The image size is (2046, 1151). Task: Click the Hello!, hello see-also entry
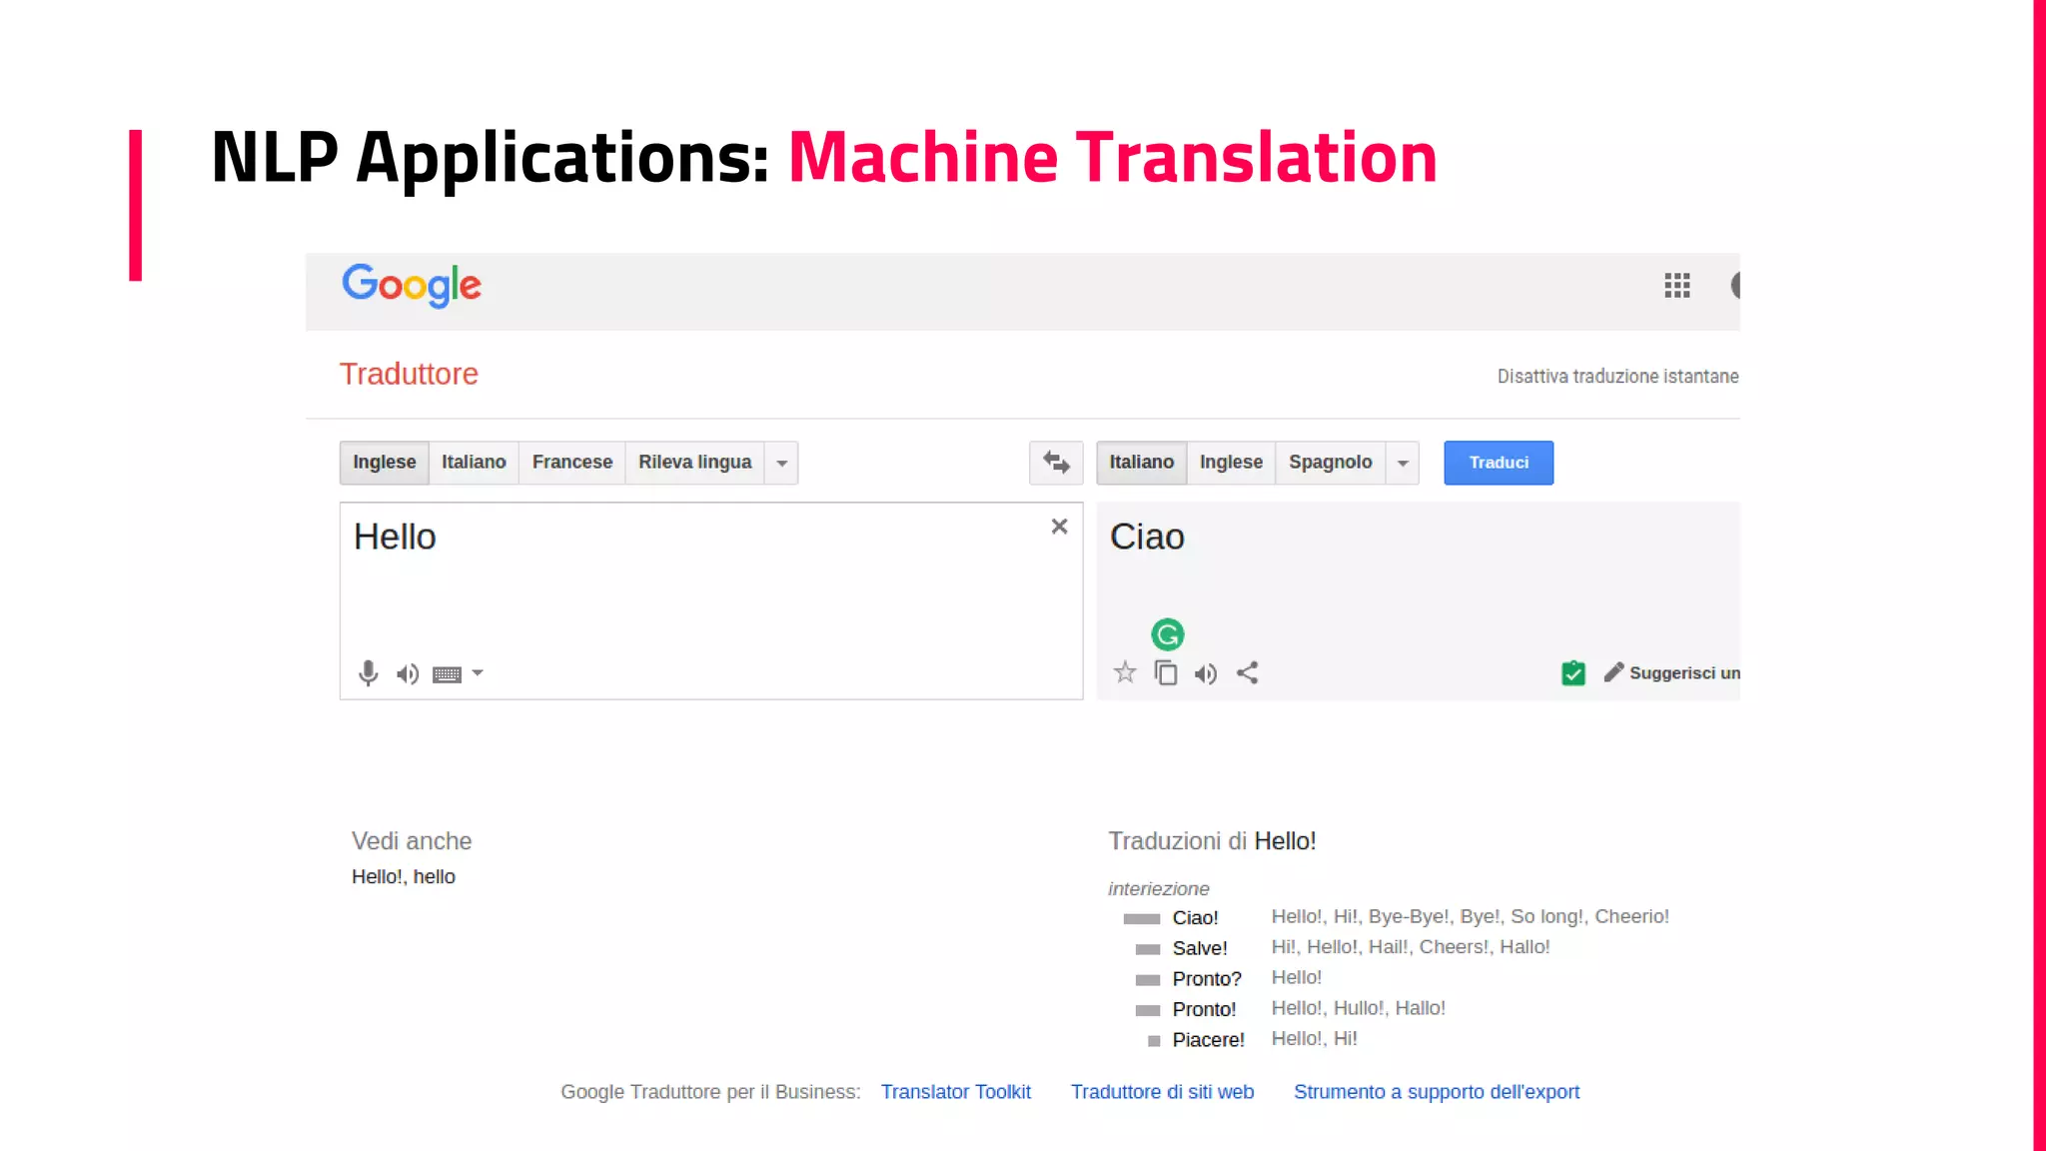pos(404,876)
